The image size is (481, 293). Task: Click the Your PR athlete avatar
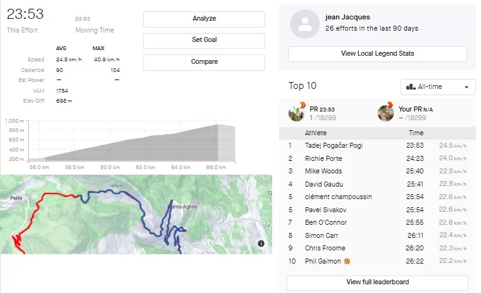[x=386, y=113]
